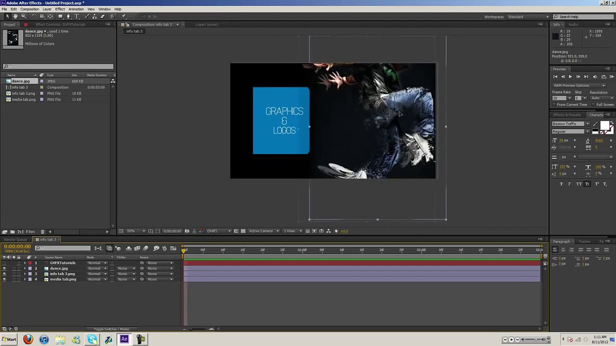Select the Eraser tool
616x346 pixels.
103,16
